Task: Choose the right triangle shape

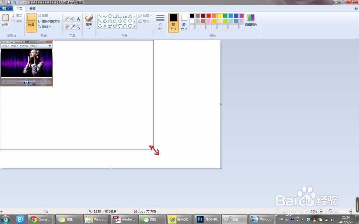Action: click(100, 21)
